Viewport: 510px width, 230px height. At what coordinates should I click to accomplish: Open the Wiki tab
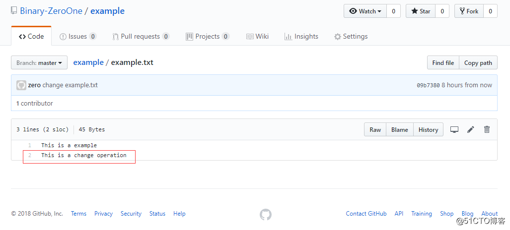pos(257,36)
